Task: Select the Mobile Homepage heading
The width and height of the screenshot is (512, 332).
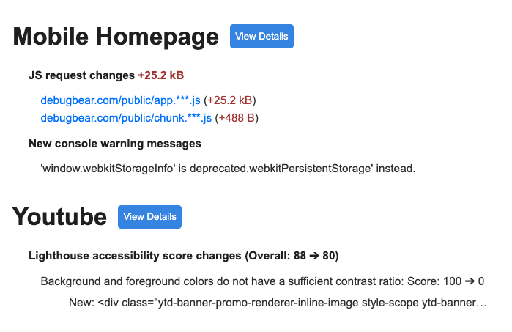Action: click(x=116, y=36)
